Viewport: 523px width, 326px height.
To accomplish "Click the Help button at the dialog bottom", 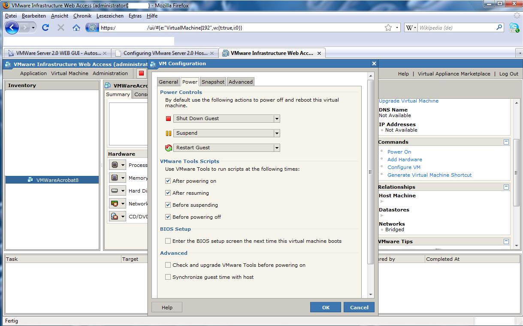I will 167,307.
